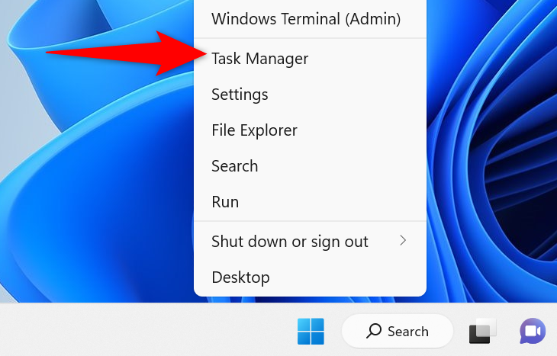The width and height of the screenshot is (557, 356).
Task: Launch the Chat icon on the taskbar
Action: tap(533, 332)
